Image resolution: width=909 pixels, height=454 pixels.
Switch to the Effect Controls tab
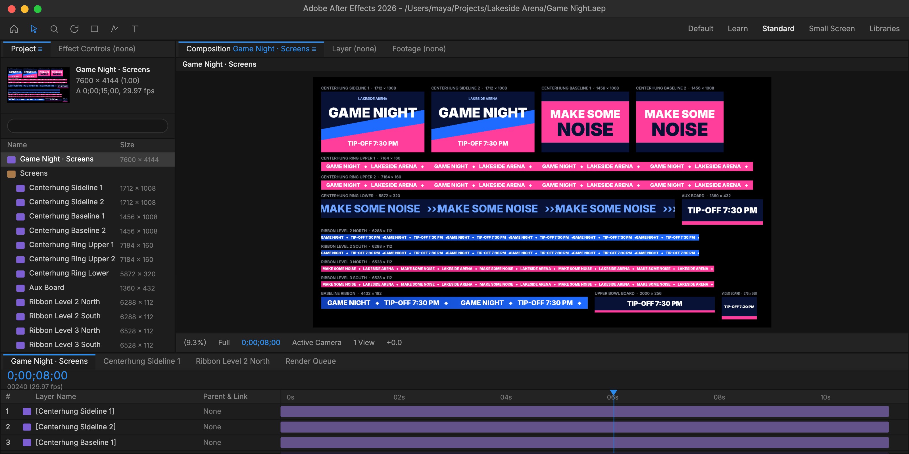pyautogui.click(x=97, y=49)
